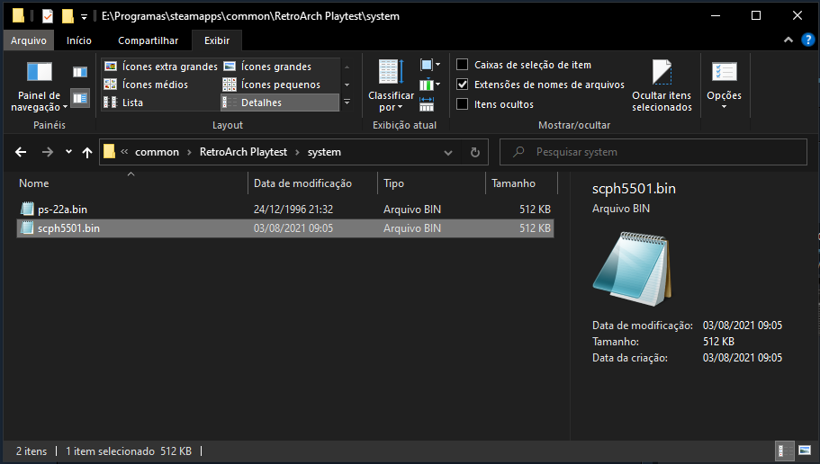The height and width of the screenshot is (464, 820).
Task: Choose Lista layout
Action: coord(124,103)
